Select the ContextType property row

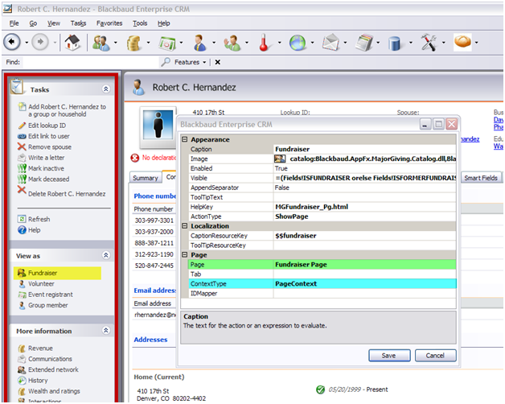[322, 284]
